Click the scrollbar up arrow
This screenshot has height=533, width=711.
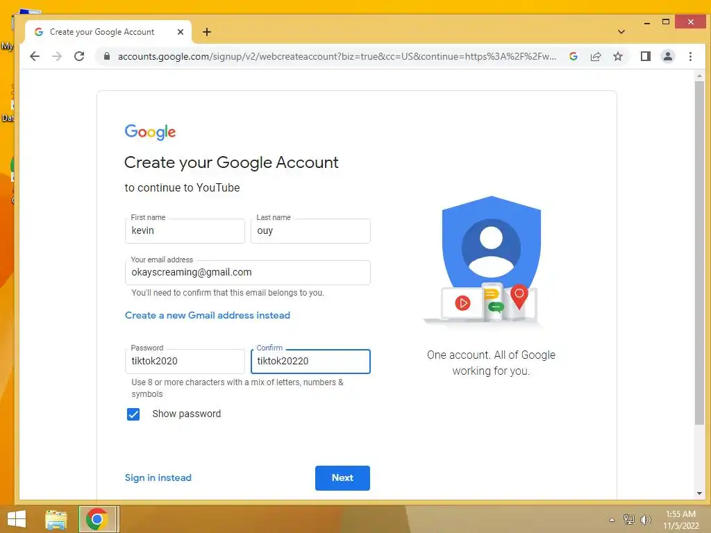pyautogui.click(x=699, y=76)
